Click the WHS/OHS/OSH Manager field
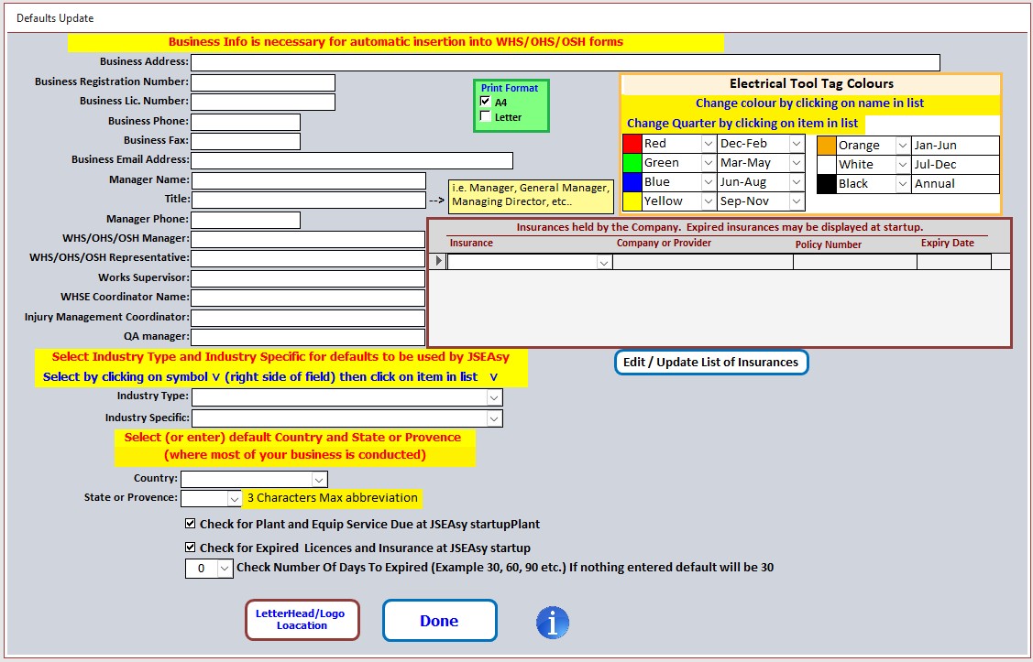Screen dimensions: 1033x662 click(x=308, y=240)
